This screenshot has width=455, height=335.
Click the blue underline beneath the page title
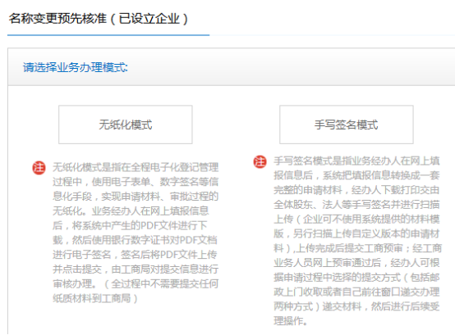click(x=108, y=35)
